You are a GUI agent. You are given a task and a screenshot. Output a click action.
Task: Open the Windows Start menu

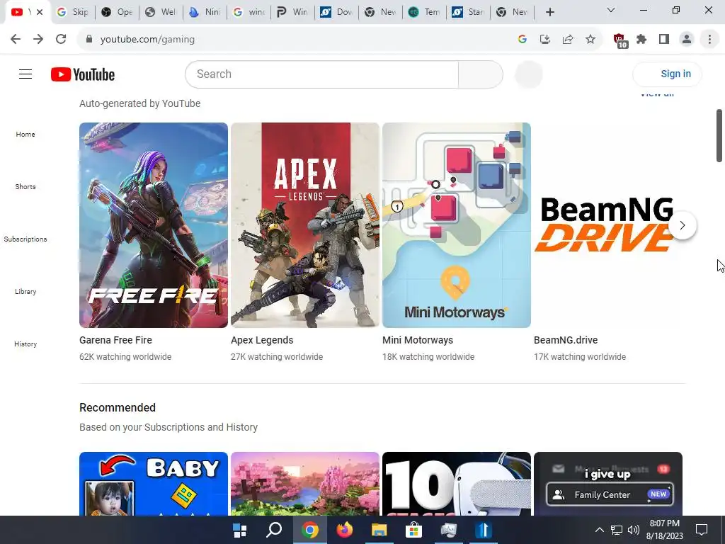(x=239, y=530)
